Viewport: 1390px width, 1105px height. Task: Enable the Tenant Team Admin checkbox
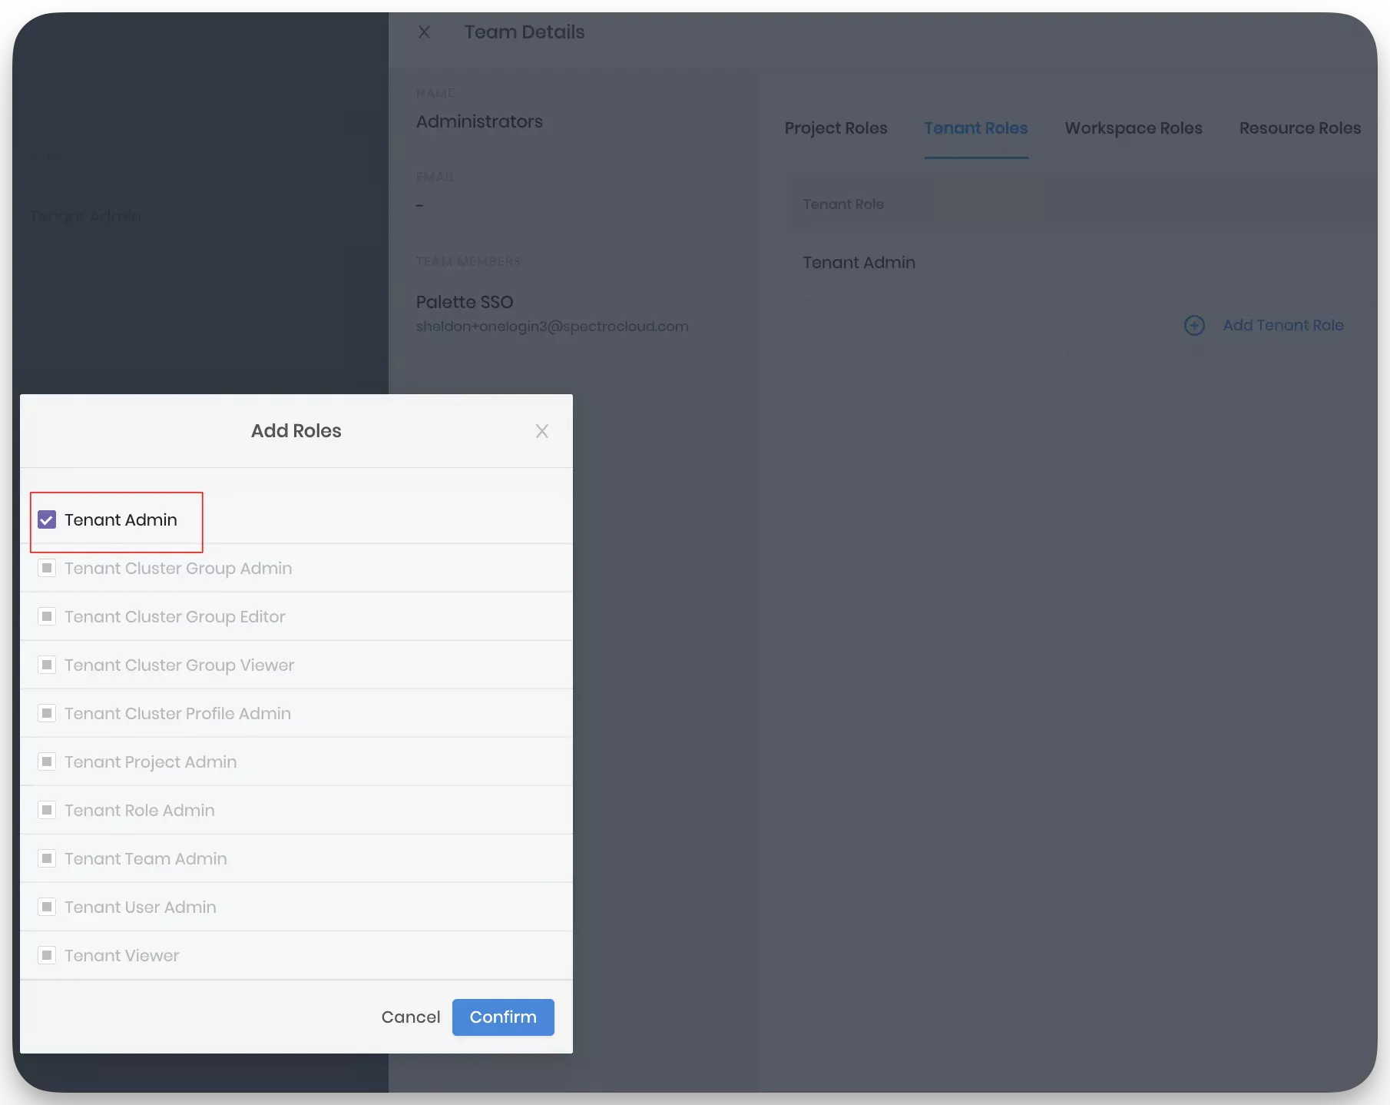[x=47, y=858]
